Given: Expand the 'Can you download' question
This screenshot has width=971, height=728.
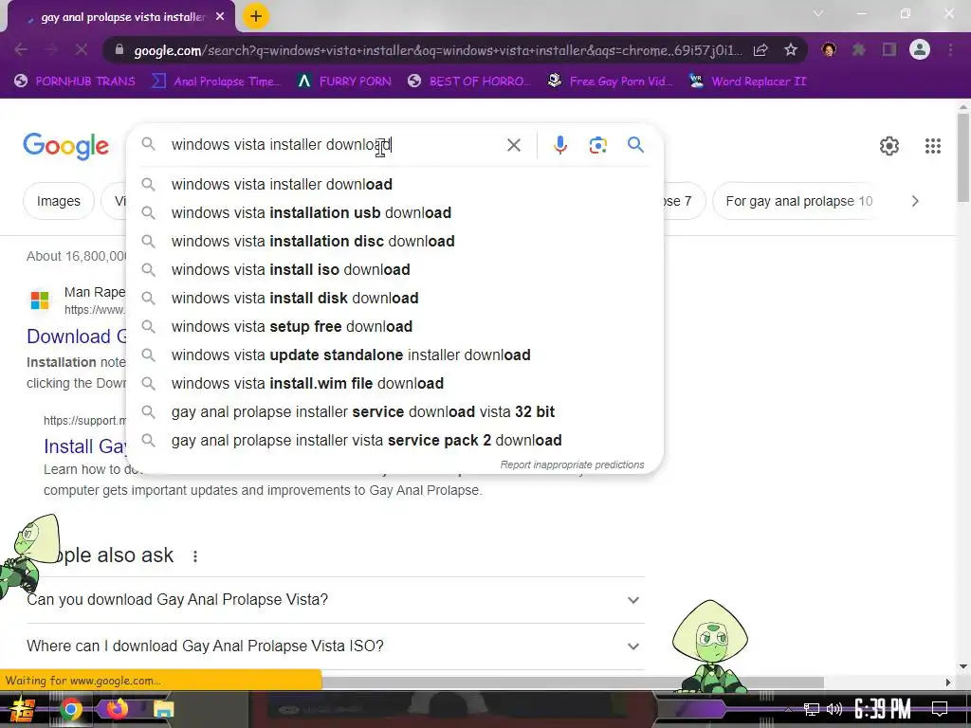Looking at the screenshot, I should coord(335,600).
